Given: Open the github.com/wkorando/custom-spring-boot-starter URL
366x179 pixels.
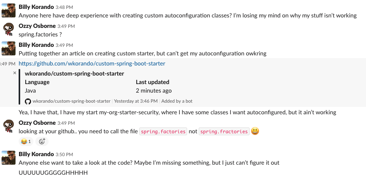Looking at the screenshot, I should tap(92, 64).
